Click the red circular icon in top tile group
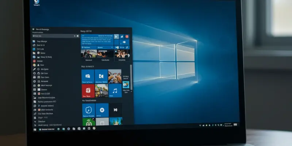292x146 pixels. 127,36
